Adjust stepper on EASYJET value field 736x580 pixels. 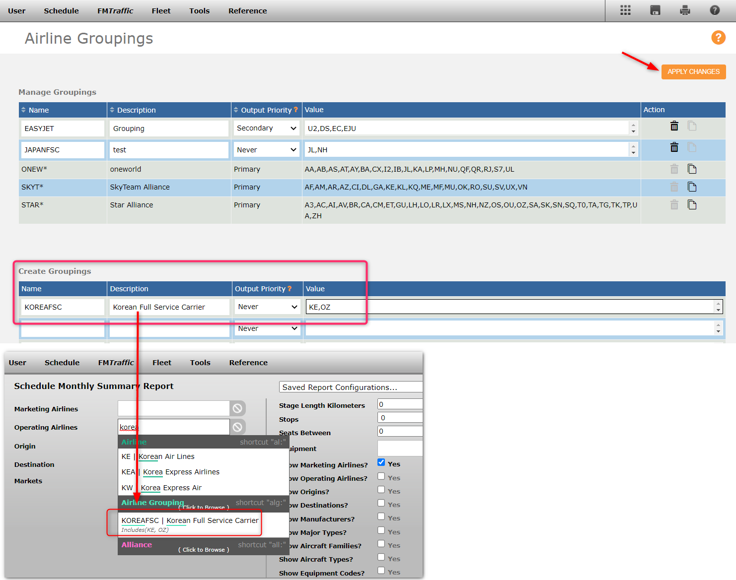[633, 128]
